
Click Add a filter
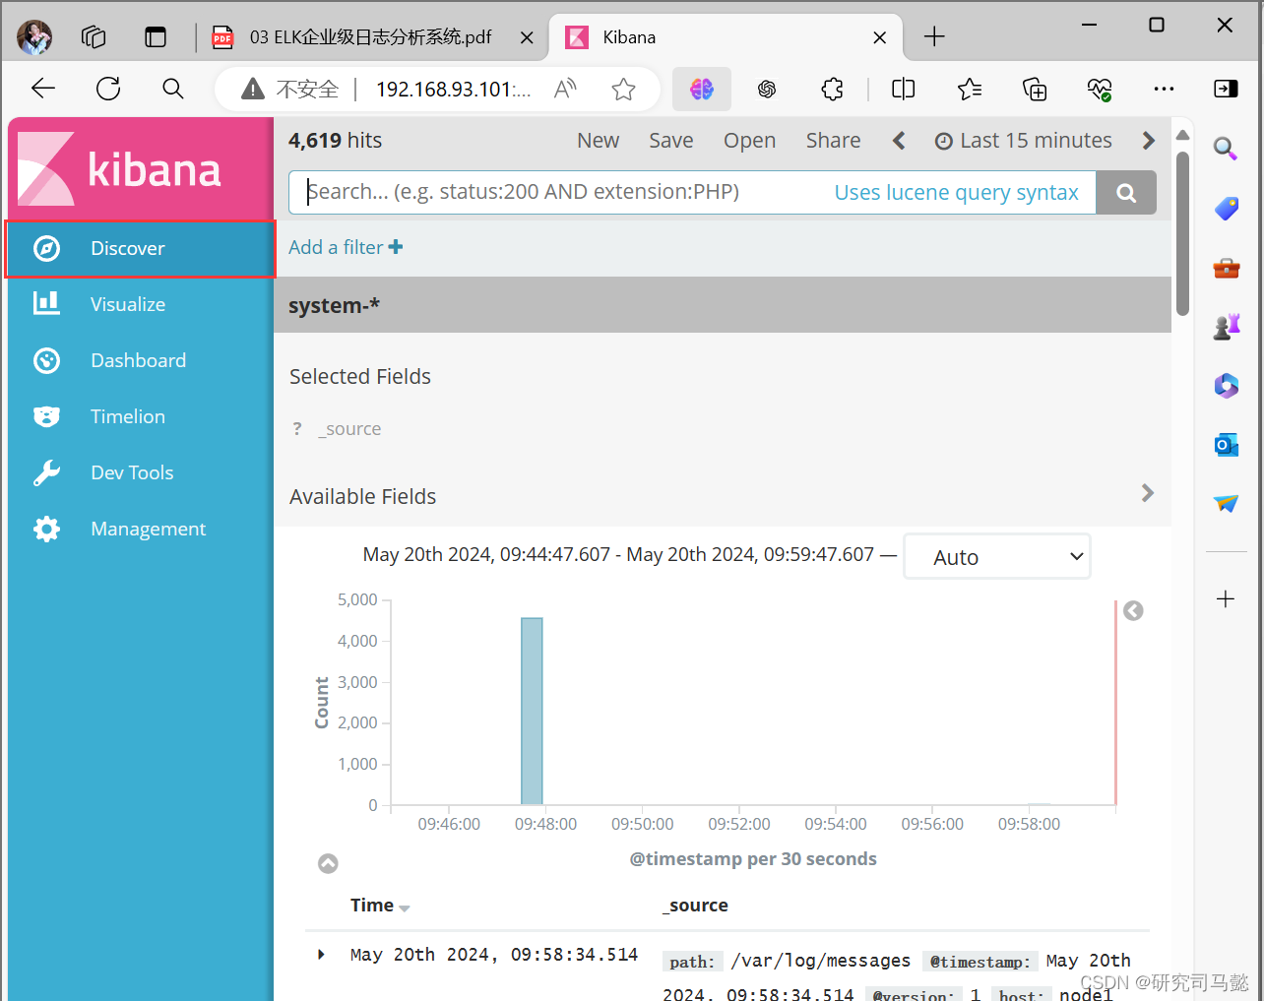(x=346, y=247)
